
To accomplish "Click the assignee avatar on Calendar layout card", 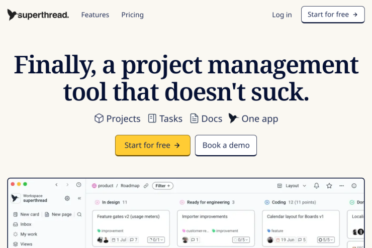I will pos(270,240).
